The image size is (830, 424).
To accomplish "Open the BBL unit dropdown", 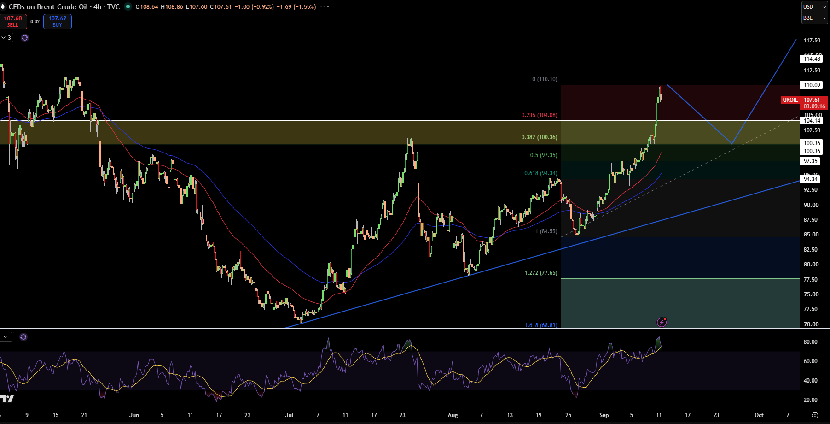I will pyautogui.click(x=814, y=18).
